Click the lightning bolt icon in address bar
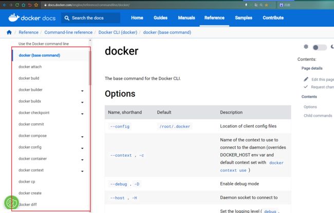This screenshot has width=334, height=213. 246,5
